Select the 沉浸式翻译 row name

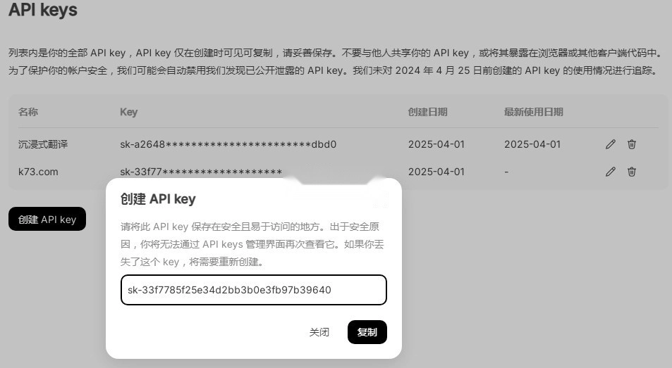tap(43, 144)
